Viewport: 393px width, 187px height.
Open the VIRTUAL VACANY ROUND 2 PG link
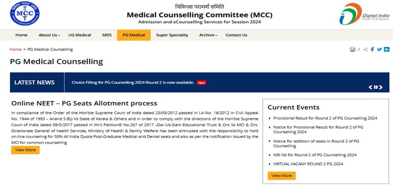(308, 164)
